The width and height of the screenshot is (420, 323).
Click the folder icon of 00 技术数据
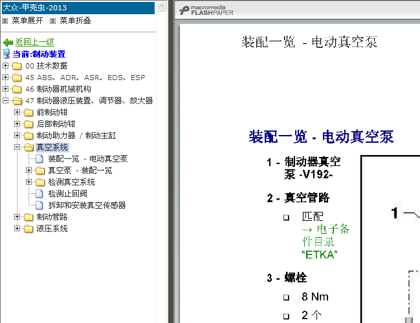click(x=17, y=66)
